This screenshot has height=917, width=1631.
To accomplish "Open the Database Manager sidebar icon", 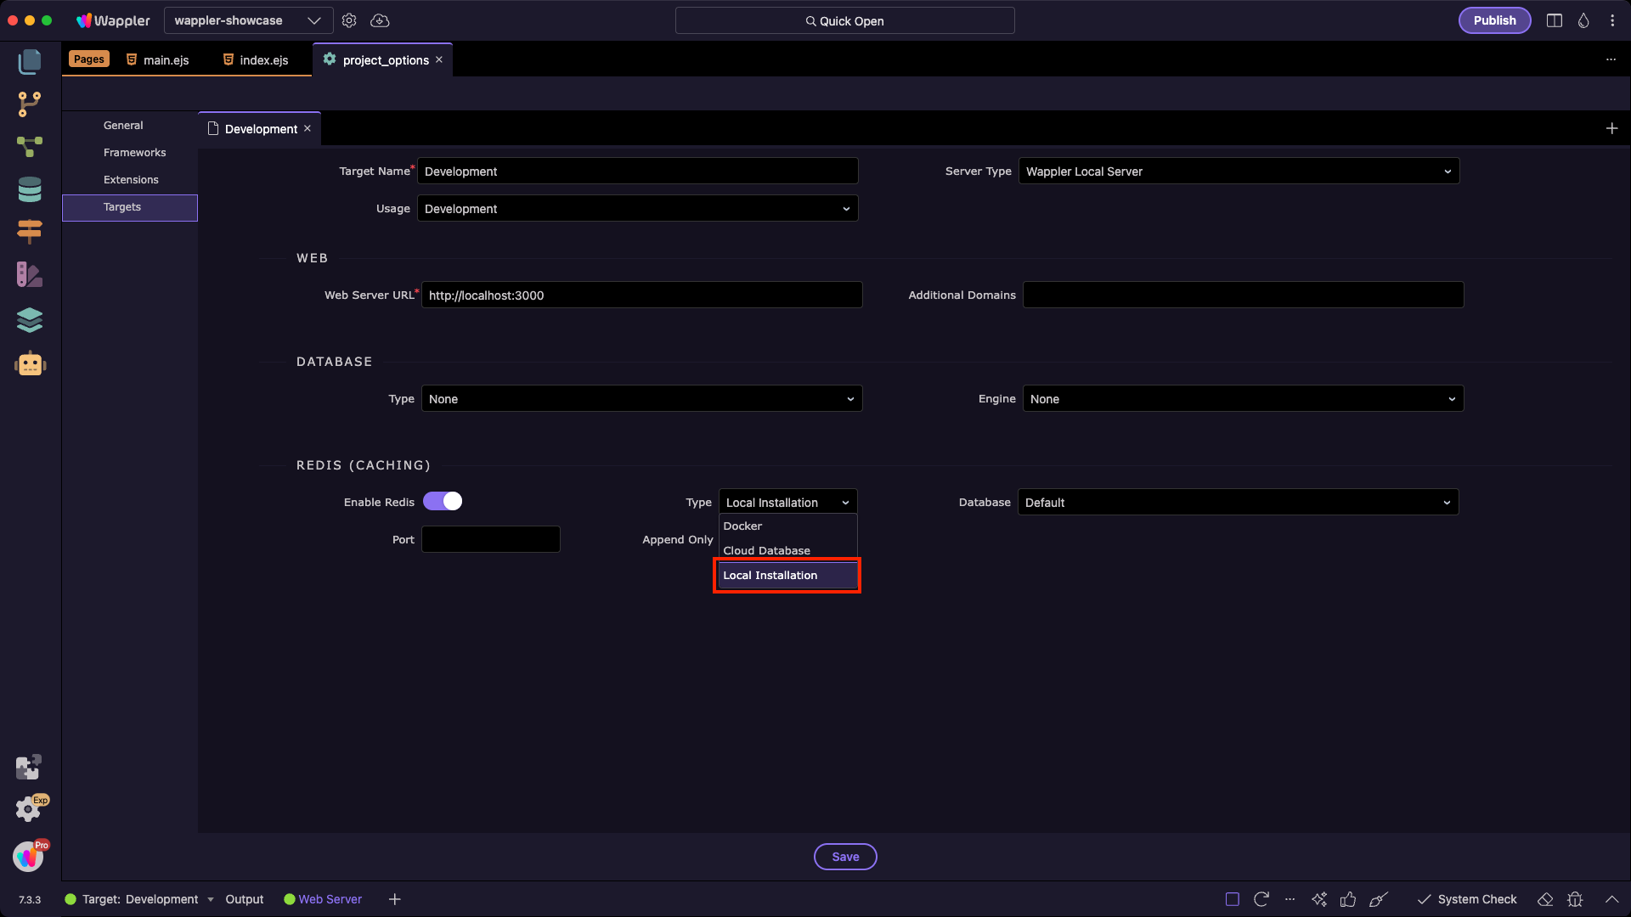I will click(x=30, y=189).
